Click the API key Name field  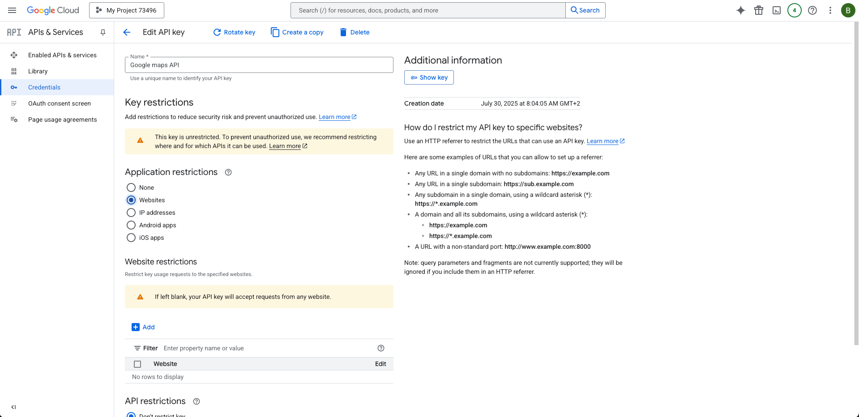[259, 65]
